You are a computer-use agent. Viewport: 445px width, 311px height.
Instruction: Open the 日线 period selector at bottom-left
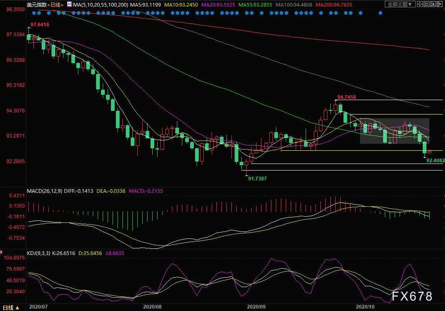11,308
